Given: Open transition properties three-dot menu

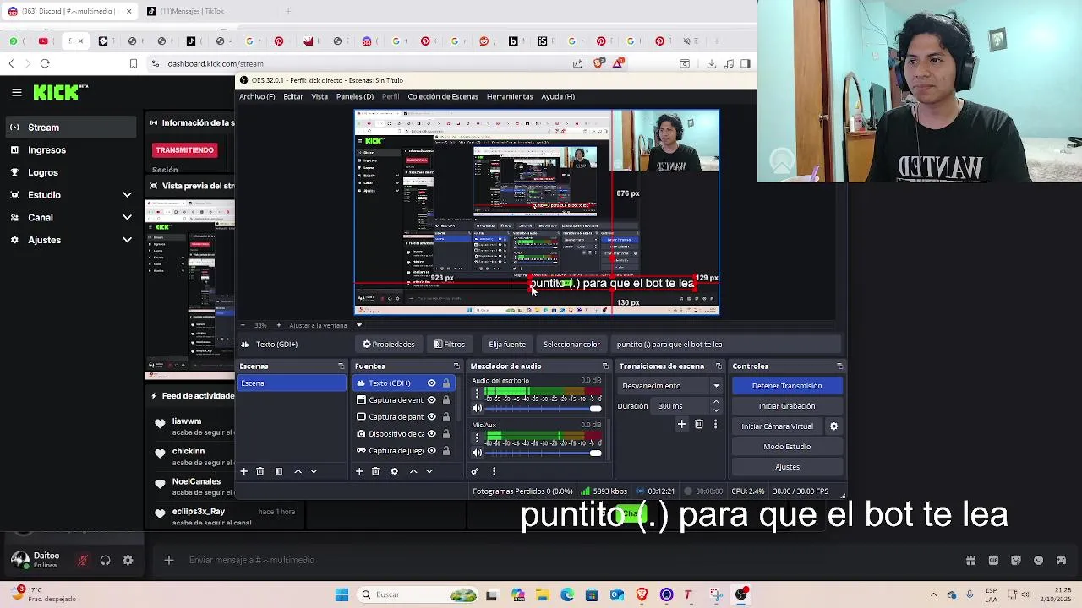Looking at the screenshot, I should (x=715, y=424).
